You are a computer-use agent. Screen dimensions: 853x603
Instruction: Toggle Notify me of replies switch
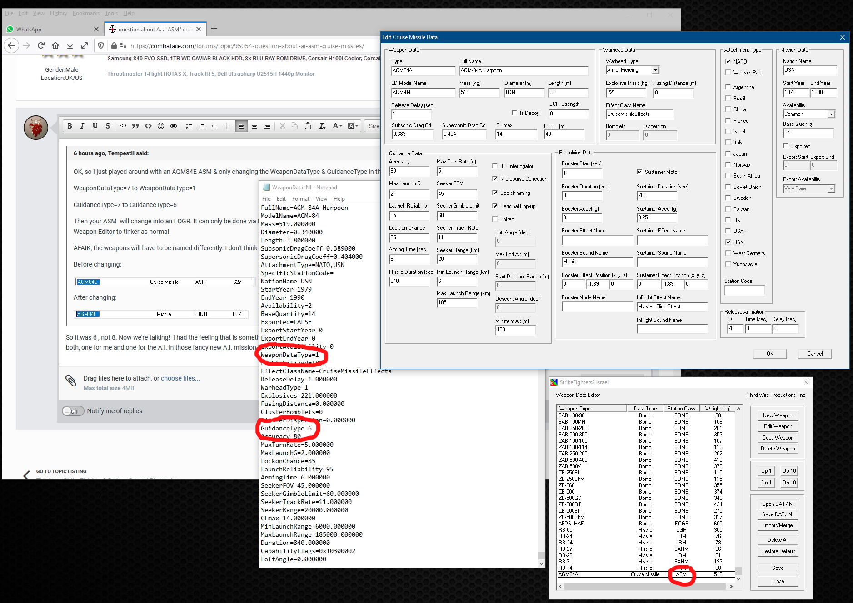[x=73, y=411]
